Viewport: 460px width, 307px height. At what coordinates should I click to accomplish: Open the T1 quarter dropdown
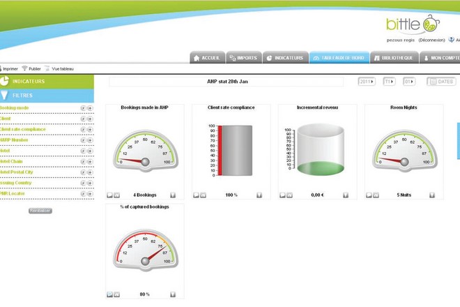pyautogui.click(x=388, y=82)
